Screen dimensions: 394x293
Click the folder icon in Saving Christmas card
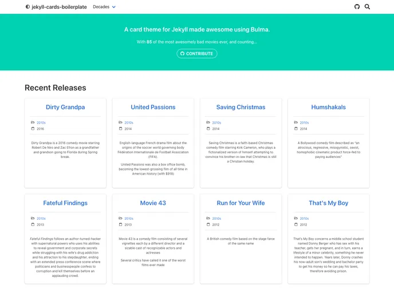pos(208,122)
